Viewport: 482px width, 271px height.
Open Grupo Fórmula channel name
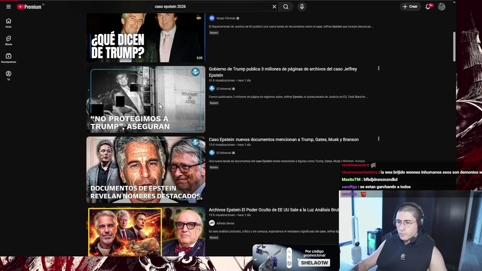coord(226,18)
